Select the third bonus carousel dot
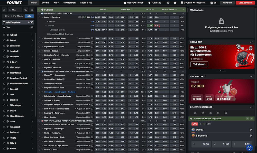The image size is (257, 153). 222,71
